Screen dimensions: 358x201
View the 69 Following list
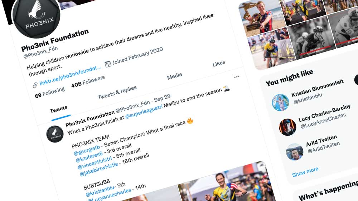[50, 92]
